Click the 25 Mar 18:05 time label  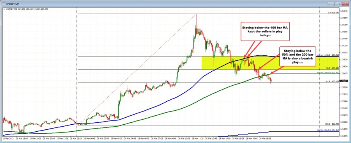point(22,139)
